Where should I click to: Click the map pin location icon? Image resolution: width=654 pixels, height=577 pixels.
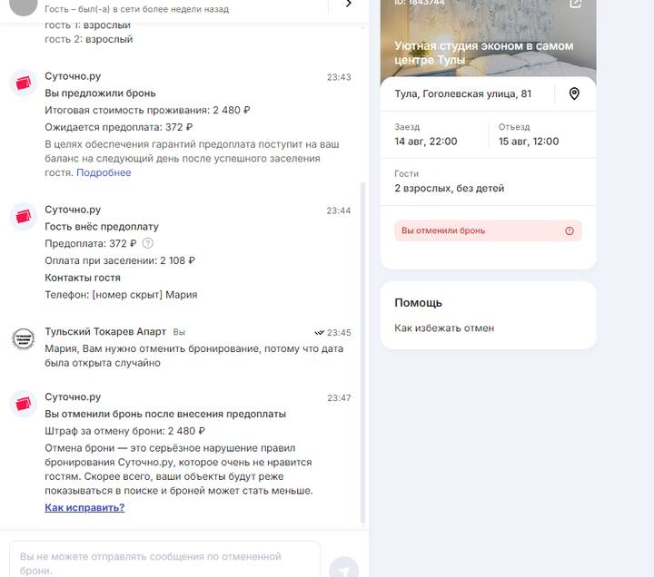point(574,93)
